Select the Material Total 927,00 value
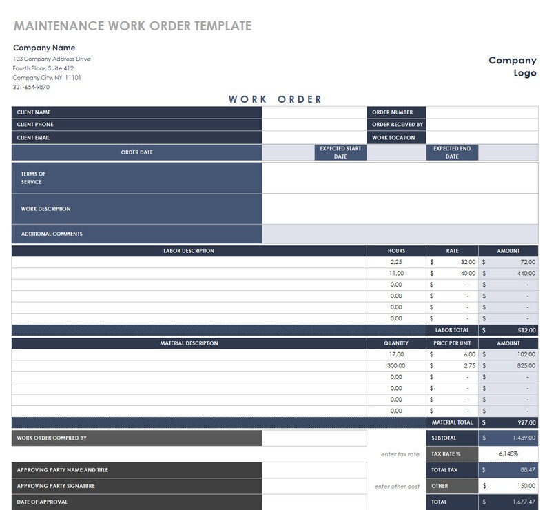 pos(508,422)
